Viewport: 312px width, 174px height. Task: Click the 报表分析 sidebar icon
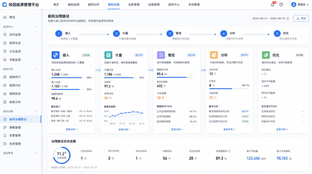pyautogui.click(x=5, y=102)
